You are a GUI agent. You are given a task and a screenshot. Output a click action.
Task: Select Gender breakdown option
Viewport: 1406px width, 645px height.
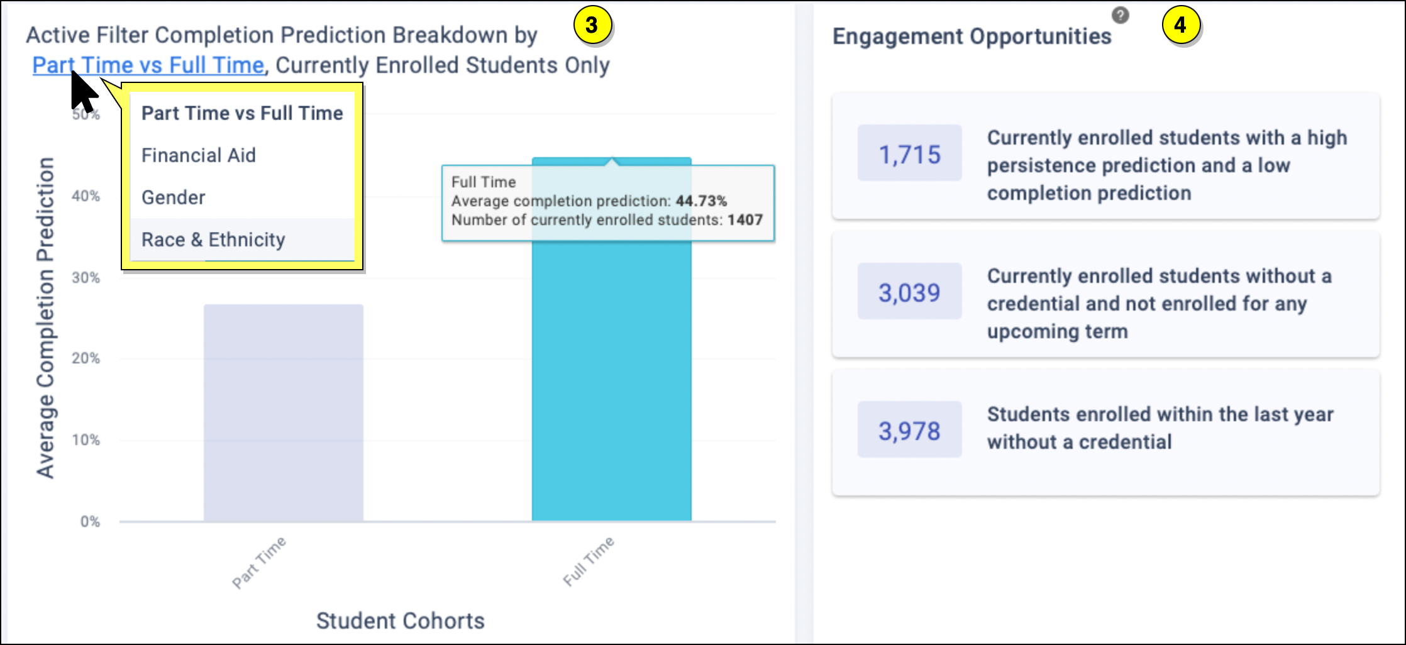174,197
